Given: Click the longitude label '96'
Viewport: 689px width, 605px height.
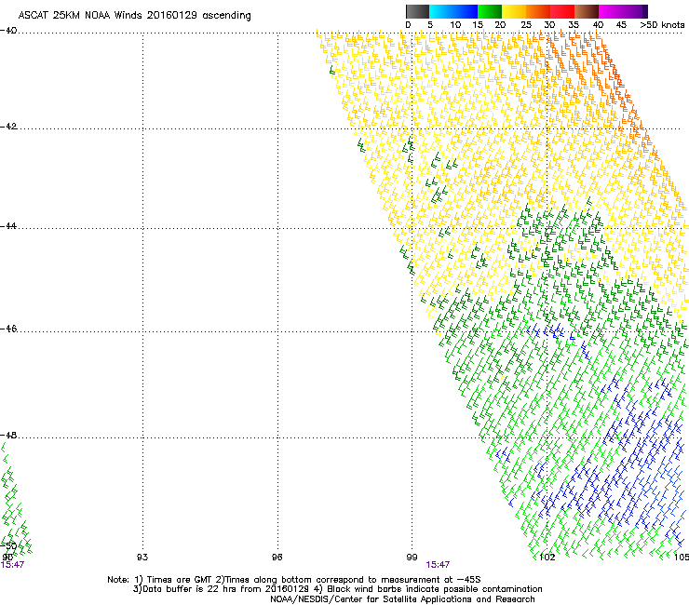Looking at the screenshot, I should pyautogui.click(x=277, y=558).
